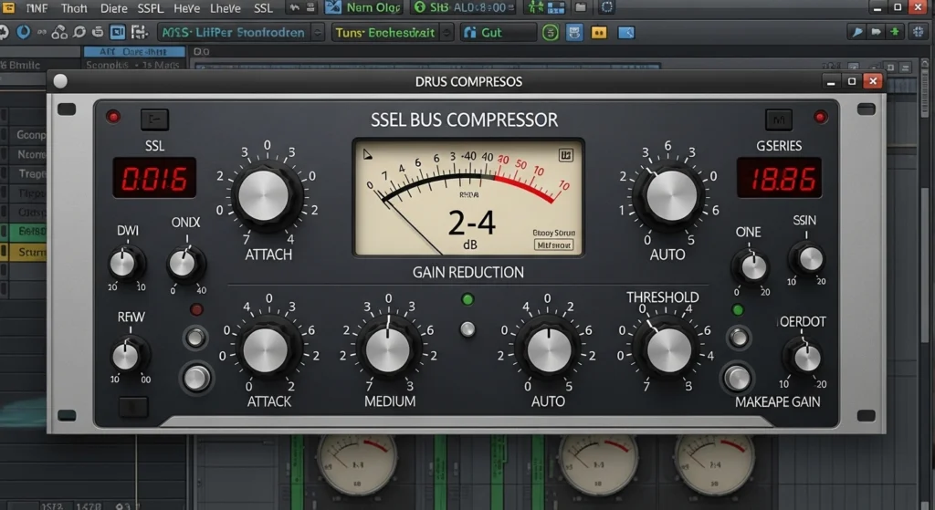Click the dashed-circle icon in top toolbar
The height and width of the screenshot is (510, 935).
[x=606, y=7]
